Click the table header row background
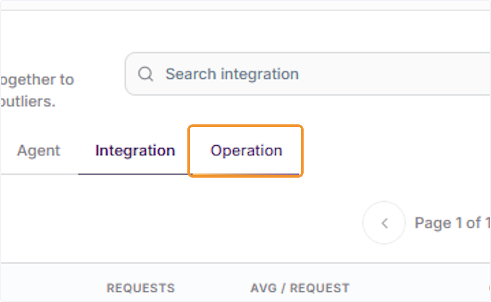The width and height of the screenshot is (491, 302). click(245, 283)
